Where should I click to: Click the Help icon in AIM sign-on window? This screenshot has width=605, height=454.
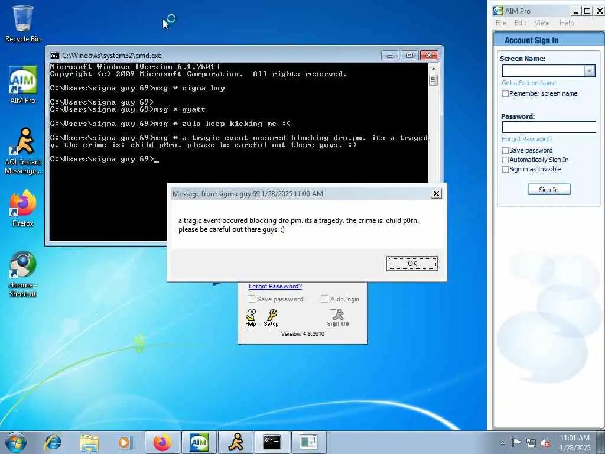251,317
